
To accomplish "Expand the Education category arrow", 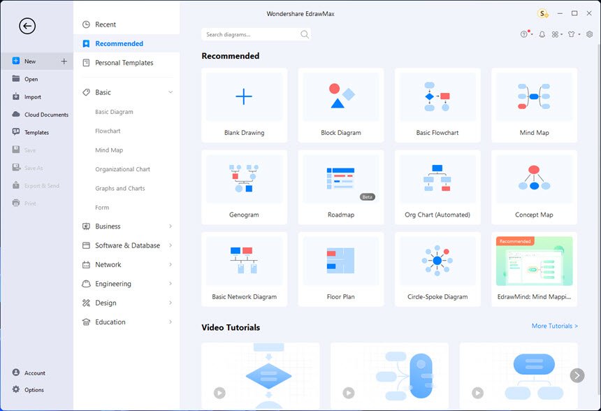I will pos(171,322).
